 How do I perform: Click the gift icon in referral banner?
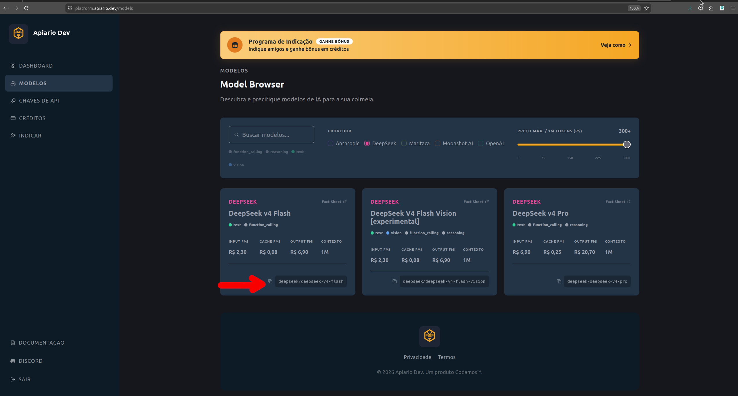coord(235,45)
